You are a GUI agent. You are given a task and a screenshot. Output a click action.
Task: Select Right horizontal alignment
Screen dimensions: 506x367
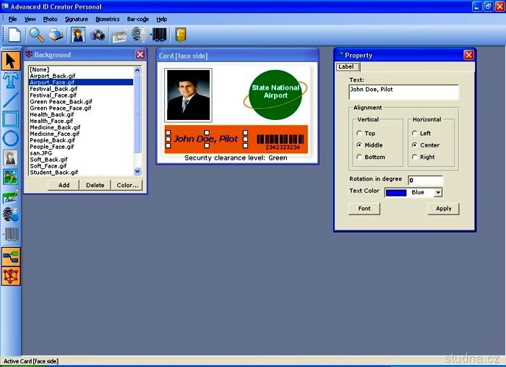click(x=415, y=157)
